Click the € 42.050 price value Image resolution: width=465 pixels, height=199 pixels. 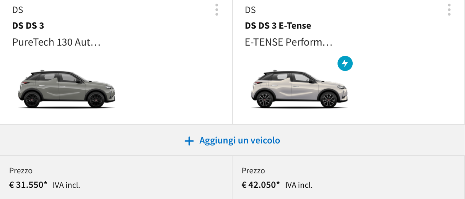point(259,185)
